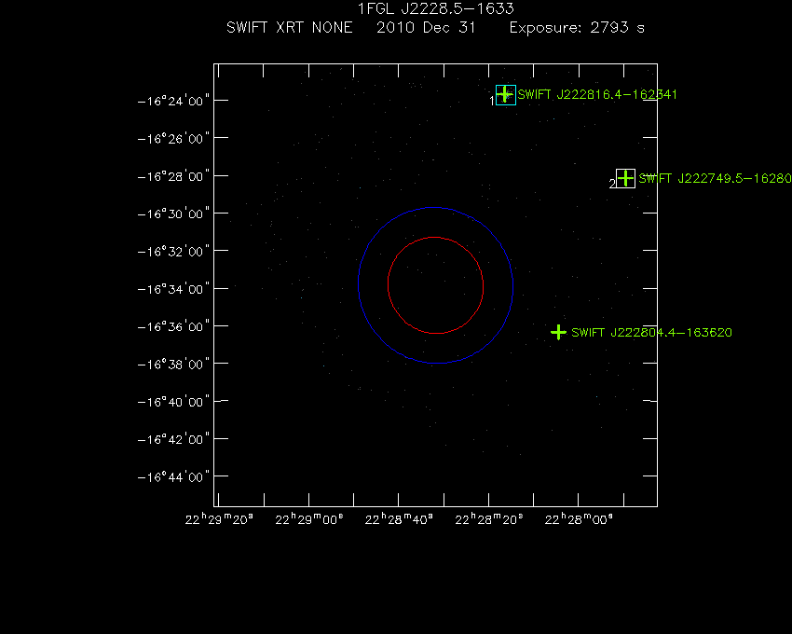Click the -16°38'00" declination label
The width and height of the screenshot is (792, 634).
173,364
